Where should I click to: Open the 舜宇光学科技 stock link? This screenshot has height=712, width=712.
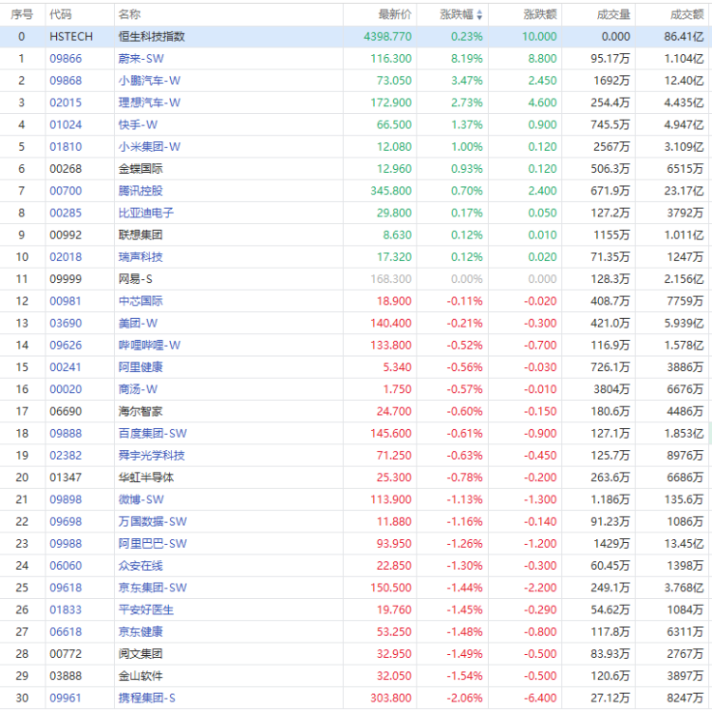[x=152, y=456]
